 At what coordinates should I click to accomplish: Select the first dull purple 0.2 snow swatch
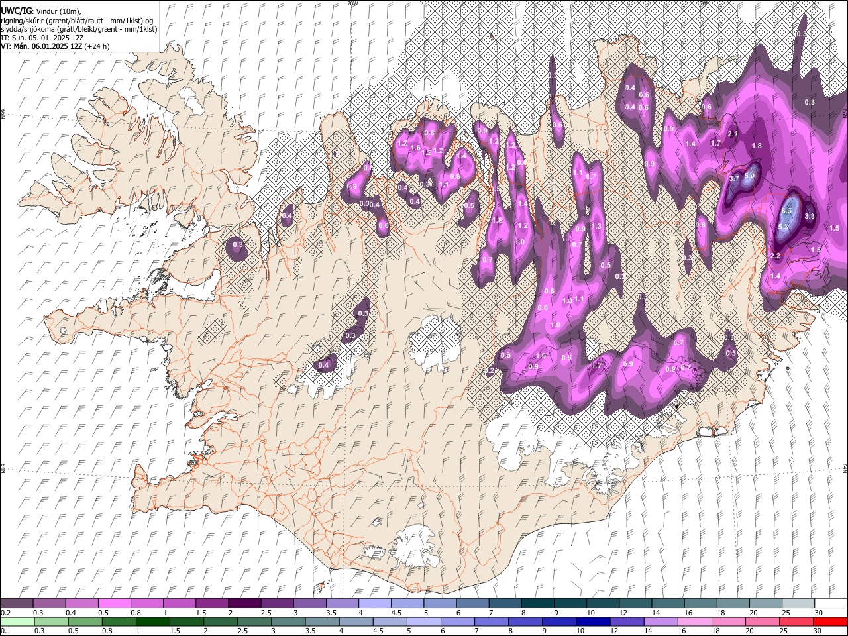pos(17,604)
